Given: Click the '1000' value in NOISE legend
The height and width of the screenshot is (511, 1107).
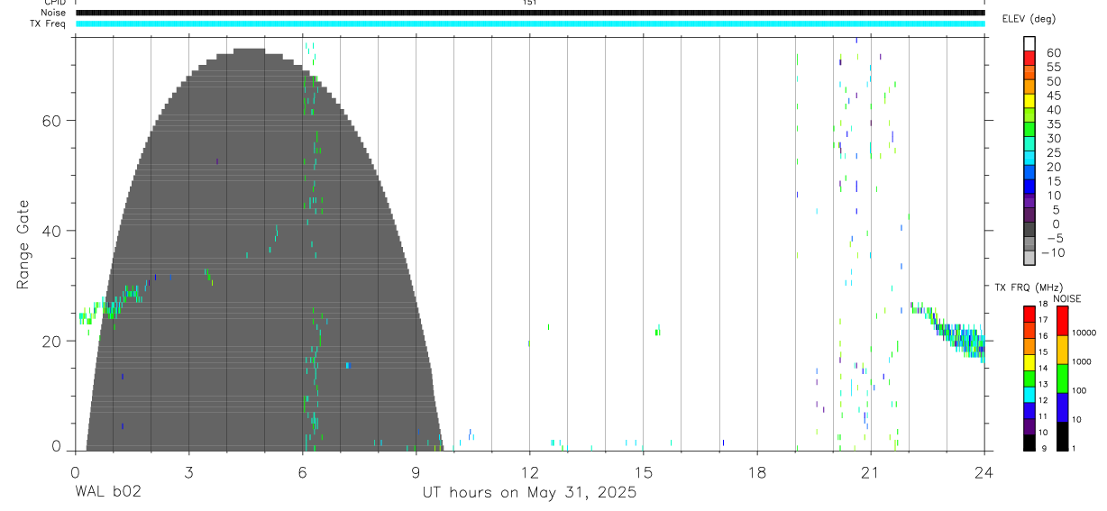Looking at the screenshot, I should [1081, 361].
